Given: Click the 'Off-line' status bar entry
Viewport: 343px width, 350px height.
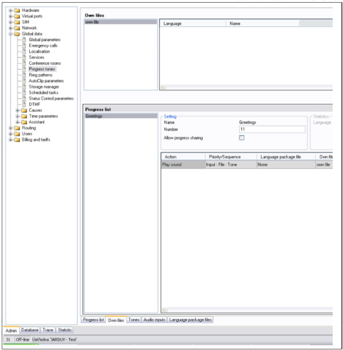Looking at the screenshot, I should tap(22, 339).
